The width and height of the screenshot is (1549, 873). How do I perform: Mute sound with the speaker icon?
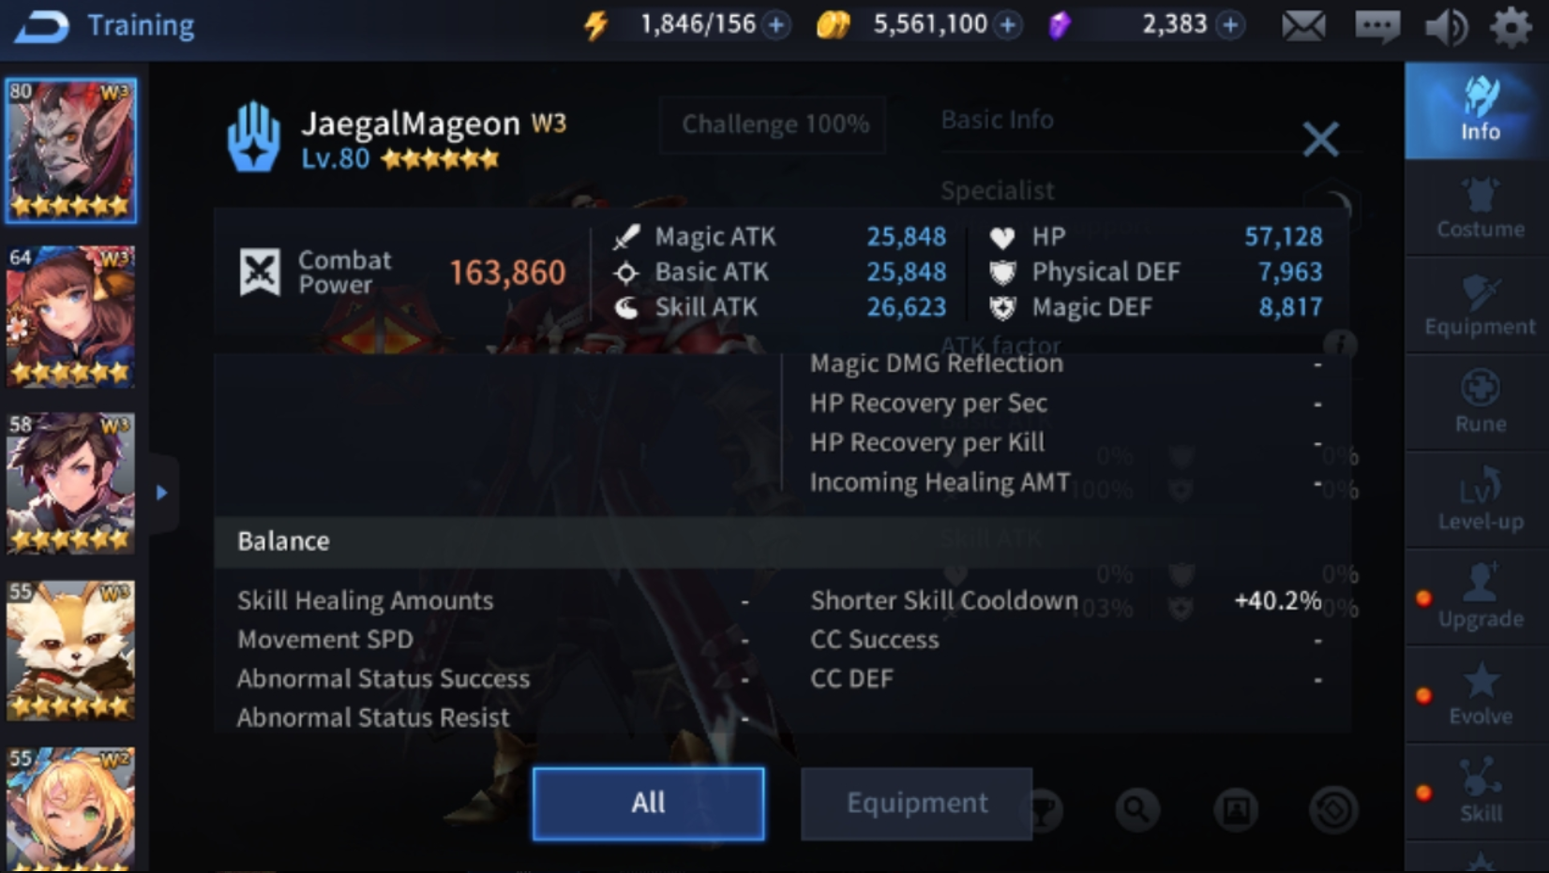[1446, 26]
